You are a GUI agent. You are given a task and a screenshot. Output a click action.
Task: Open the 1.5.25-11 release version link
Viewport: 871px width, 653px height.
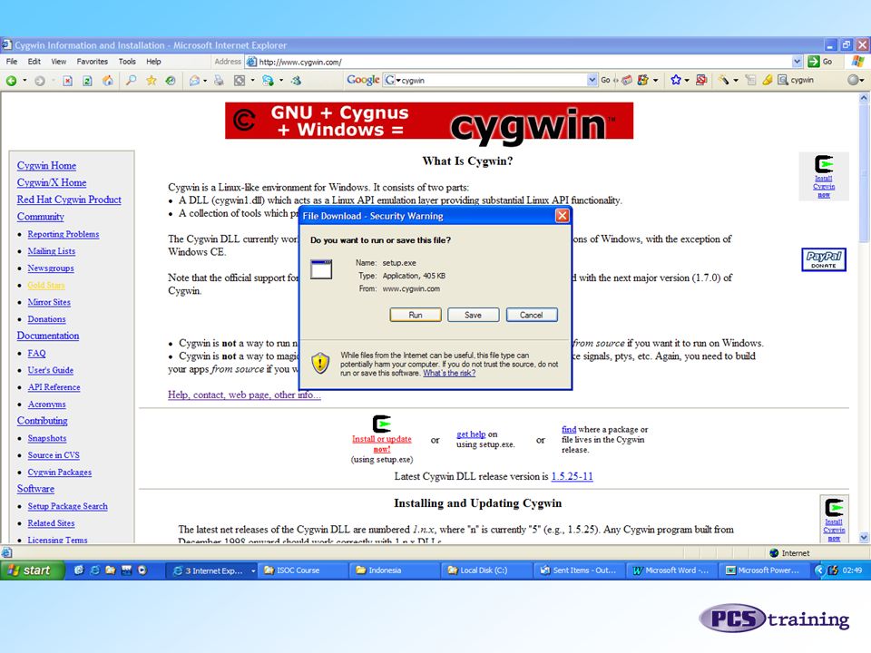[572, 476]
